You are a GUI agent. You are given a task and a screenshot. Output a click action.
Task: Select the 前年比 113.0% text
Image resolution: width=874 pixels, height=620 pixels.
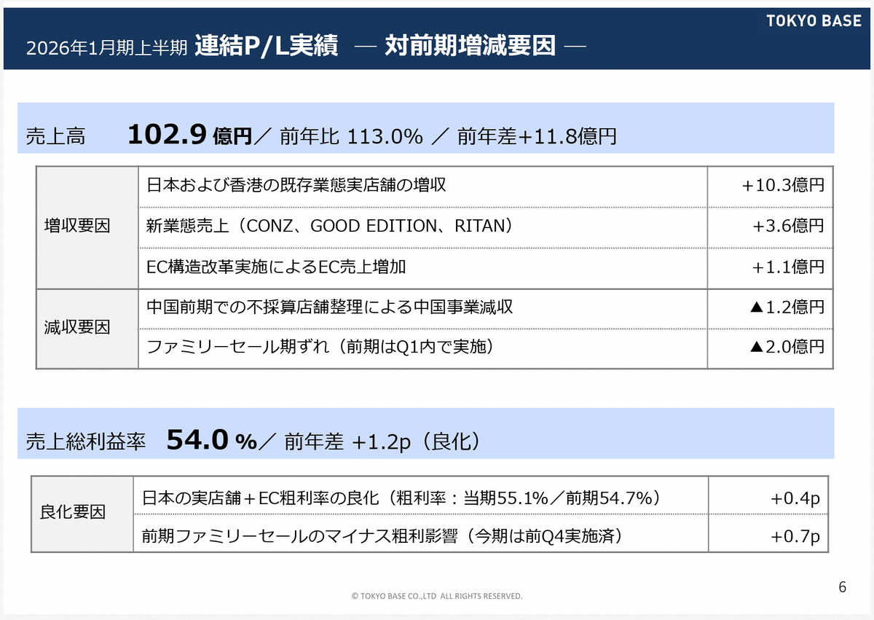(x=351, y=137)
